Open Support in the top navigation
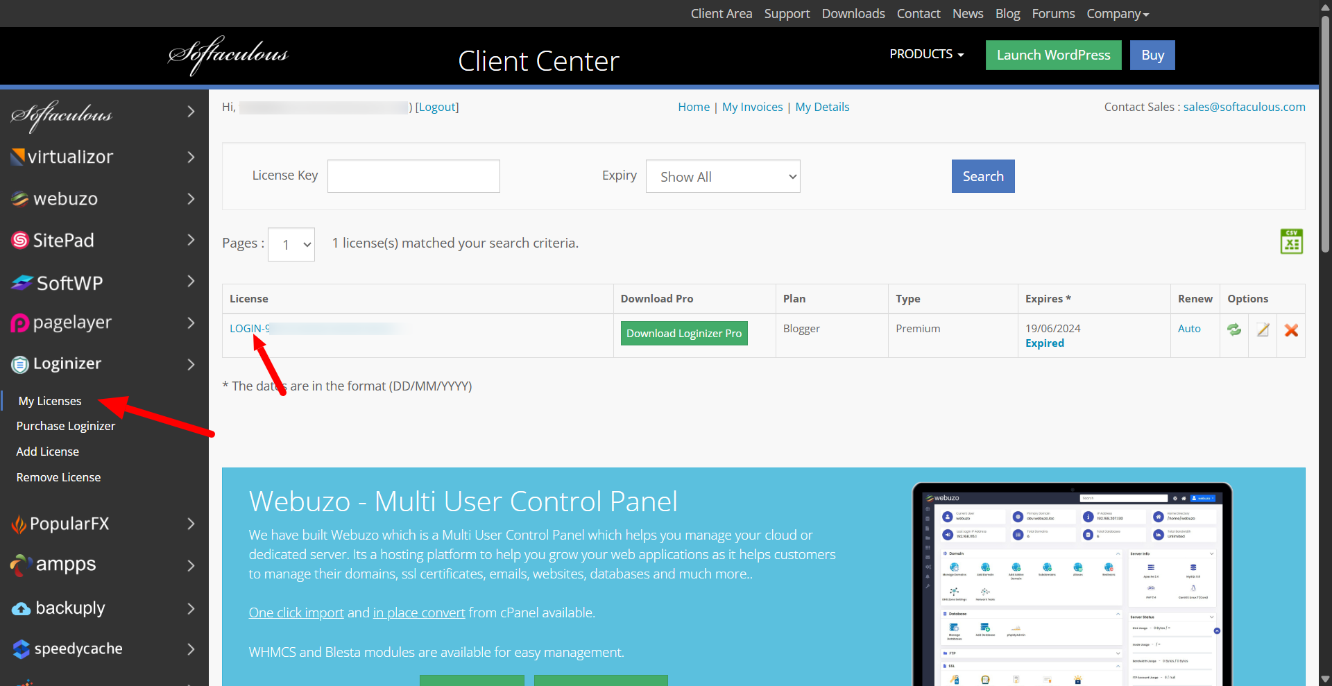 click(x=787, y=14)
